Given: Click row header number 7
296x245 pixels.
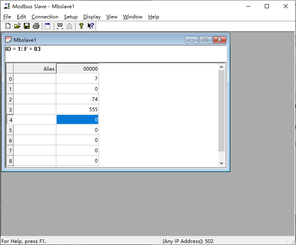Looking at the screenshot, I should pos(10,150).
